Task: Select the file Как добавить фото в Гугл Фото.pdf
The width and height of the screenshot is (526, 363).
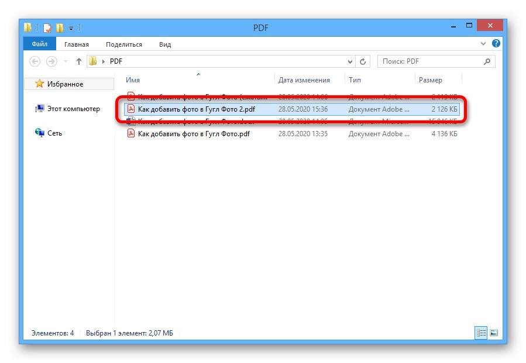Action: coord(194,133)
